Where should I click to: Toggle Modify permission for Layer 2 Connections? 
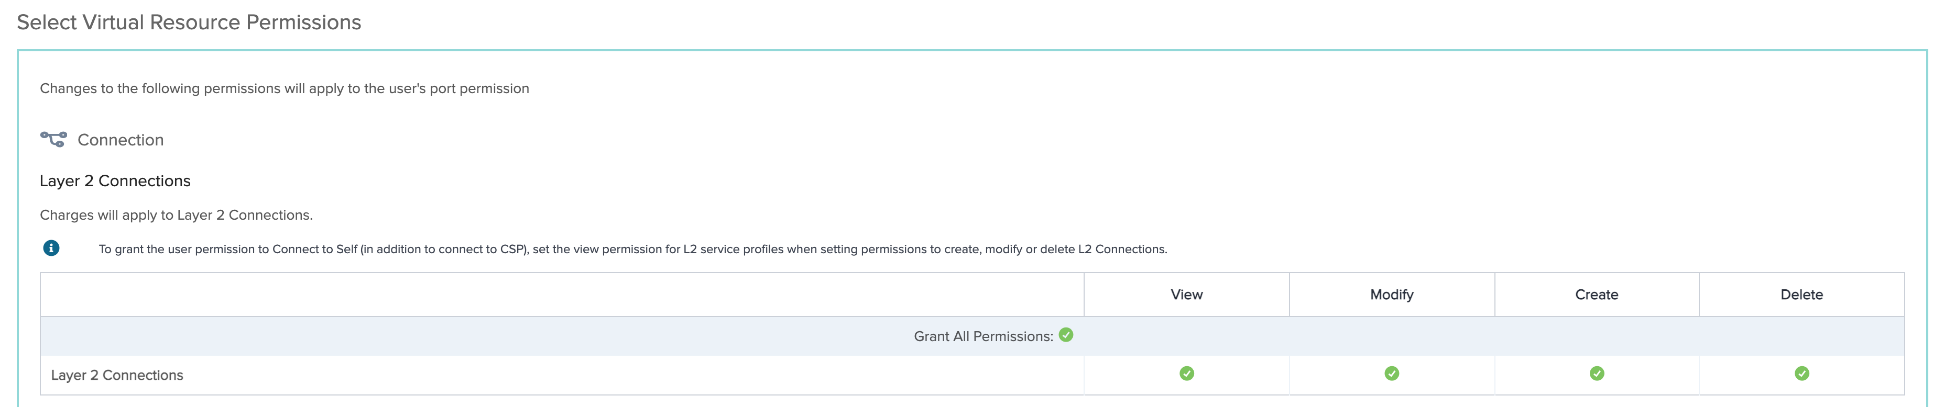pos(1392,373)
